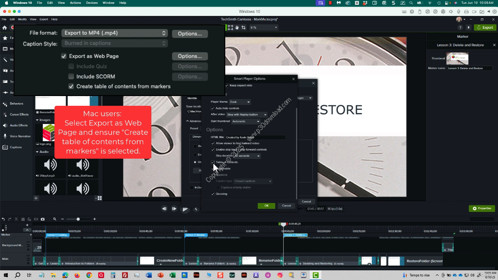Click the download arrow icon beside Export
This screenshot has width=498, height=280.
[468, 28]
